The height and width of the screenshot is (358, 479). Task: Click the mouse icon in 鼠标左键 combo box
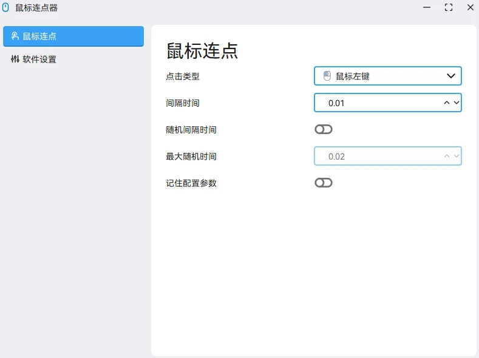pos(327,76)
